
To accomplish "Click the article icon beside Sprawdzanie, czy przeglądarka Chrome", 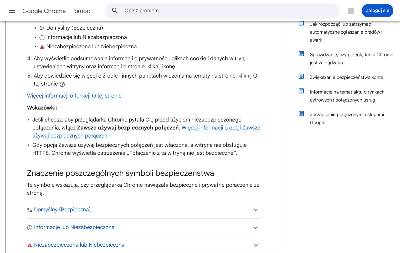I will 301,54.
